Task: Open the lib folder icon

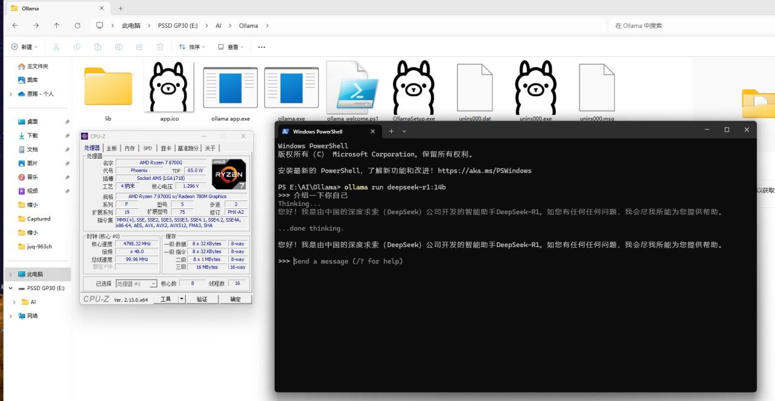Action: (x=108, y=87)
